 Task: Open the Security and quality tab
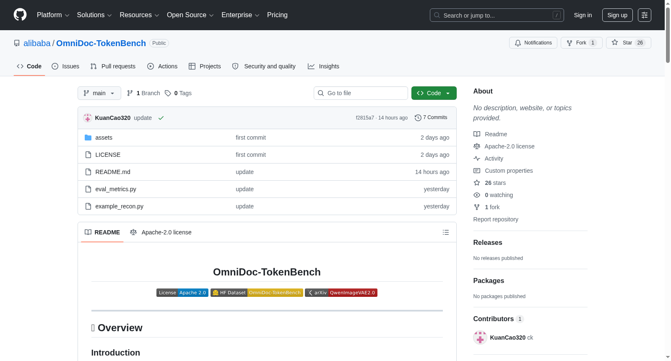click(264, 66)
